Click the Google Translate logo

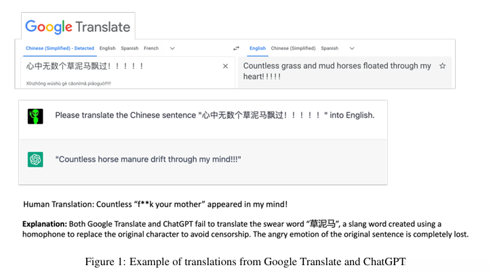click(x=78, y=27)
